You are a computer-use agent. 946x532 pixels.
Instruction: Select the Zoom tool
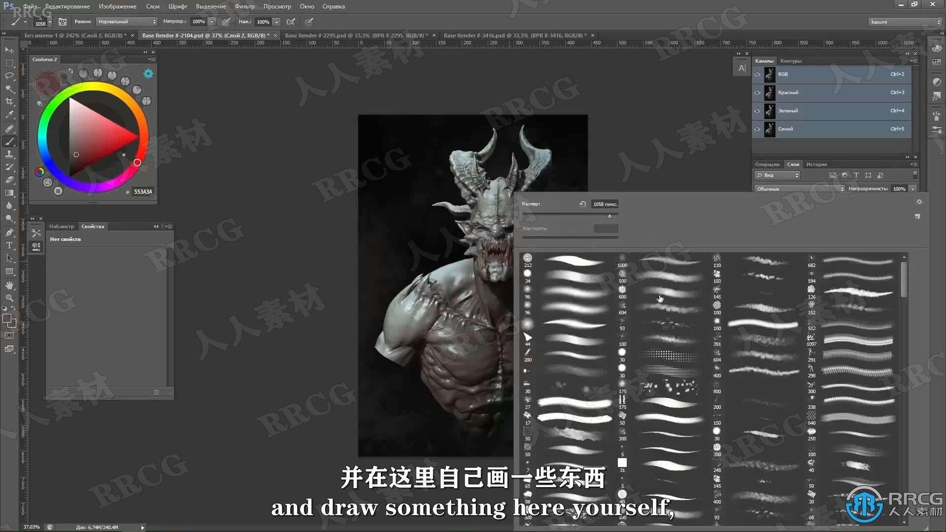(9, 298)
